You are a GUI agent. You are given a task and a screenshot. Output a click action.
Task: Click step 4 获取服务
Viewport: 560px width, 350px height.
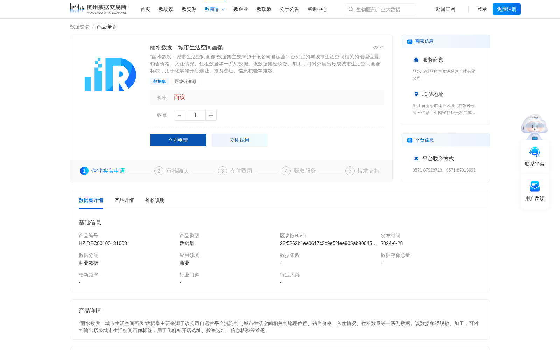pyautogui.click(x=299, y=171)
